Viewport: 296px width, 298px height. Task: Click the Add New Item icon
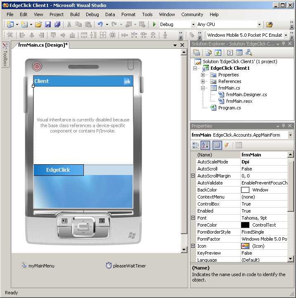tap(24, 24)
